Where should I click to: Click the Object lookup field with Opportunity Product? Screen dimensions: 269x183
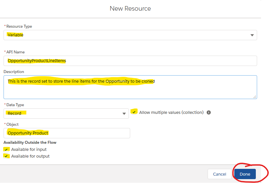pos(67,133)
